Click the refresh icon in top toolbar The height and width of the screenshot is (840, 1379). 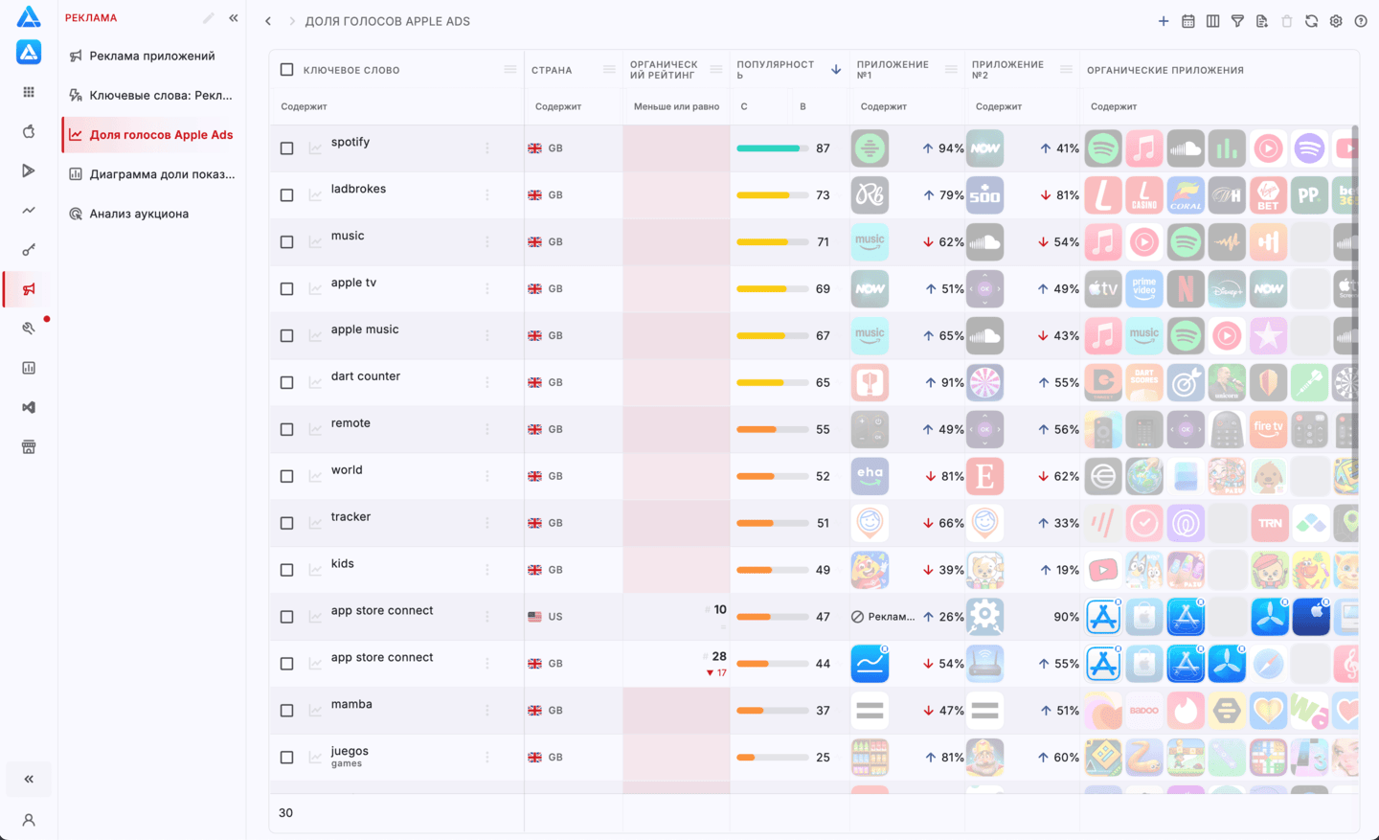point(1312,21)
